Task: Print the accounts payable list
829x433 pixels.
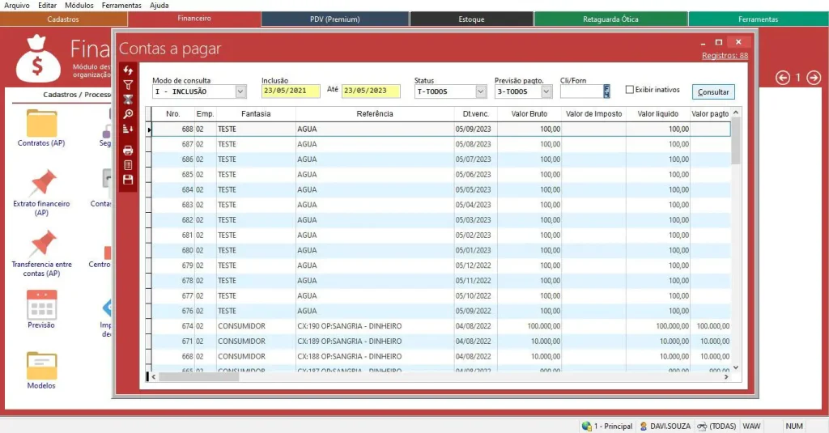Action: (128, 151)
